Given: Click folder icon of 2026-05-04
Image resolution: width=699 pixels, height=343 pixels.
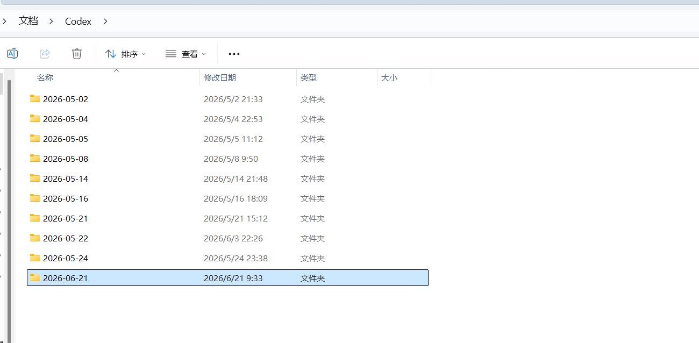Looking at the screenshot, I should click(x=35, y=118).
